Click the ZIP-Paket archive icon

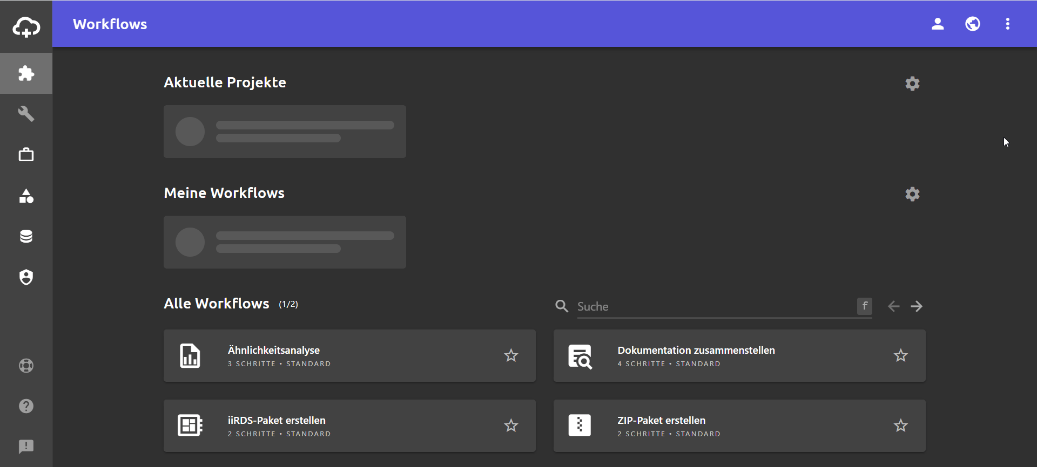[580, 425]
